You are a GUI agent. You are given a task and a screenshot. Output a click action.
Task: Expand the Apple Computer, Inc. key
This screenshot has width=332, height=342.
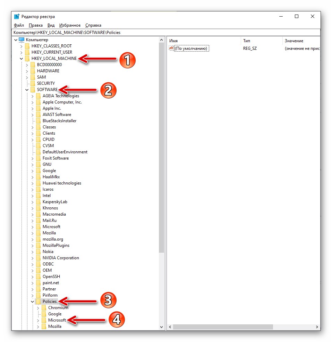click(x=32, y=102)
